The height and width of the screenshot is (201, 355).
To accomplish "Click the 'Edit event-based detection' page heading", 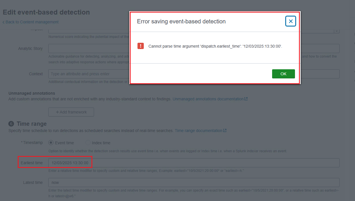I will click(46, 12).
